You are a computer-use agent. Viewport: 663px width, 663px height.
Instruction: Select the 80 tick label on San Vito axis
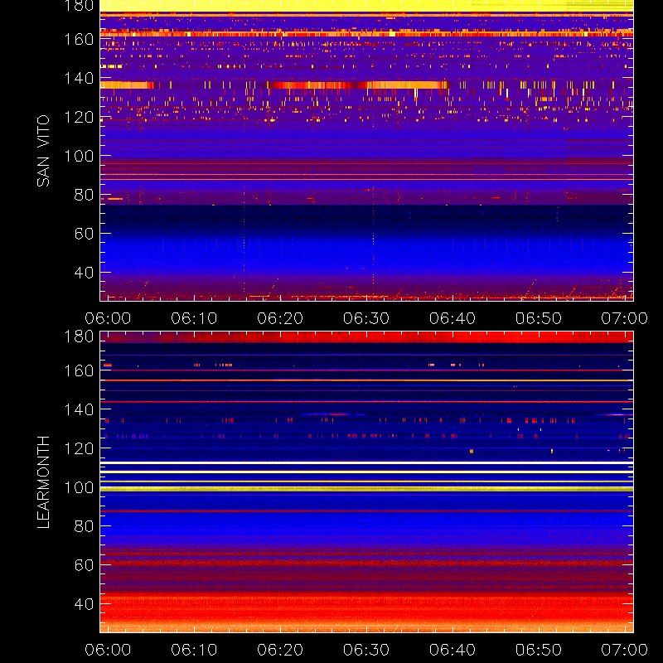(85, 195)
